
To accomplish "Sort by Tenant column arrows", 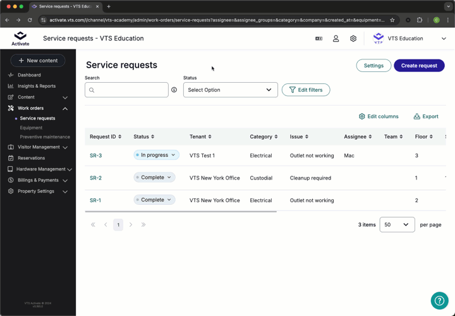I will (210, 137).
